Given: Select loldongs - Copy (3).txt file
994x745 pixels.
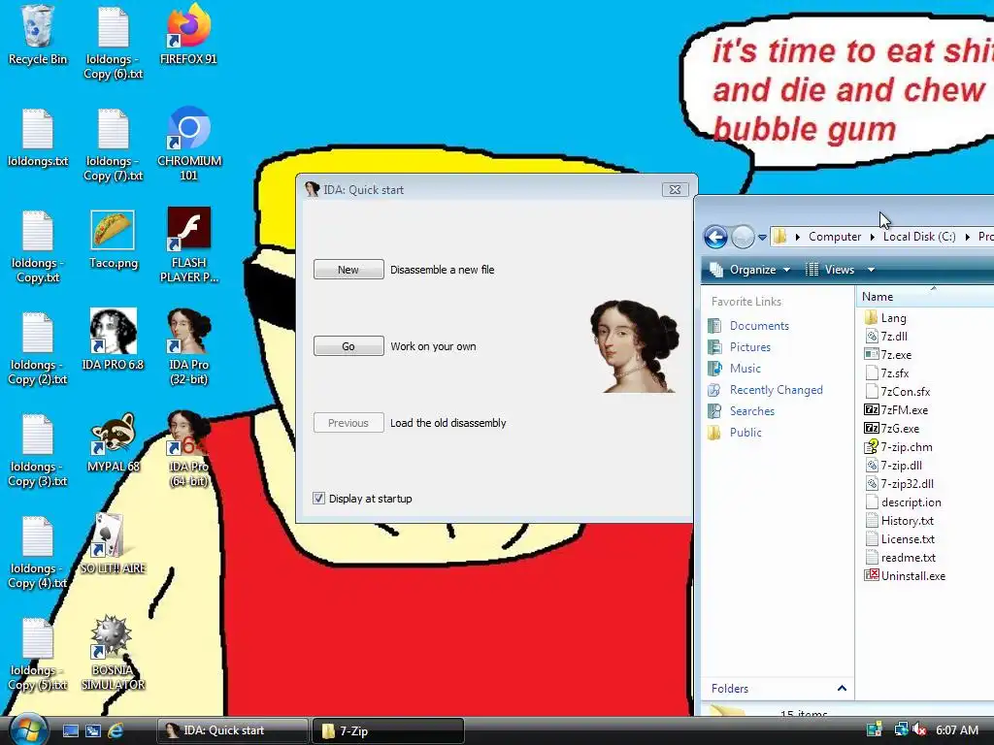Looking at the screenshot, I should (x=38, y=450).
